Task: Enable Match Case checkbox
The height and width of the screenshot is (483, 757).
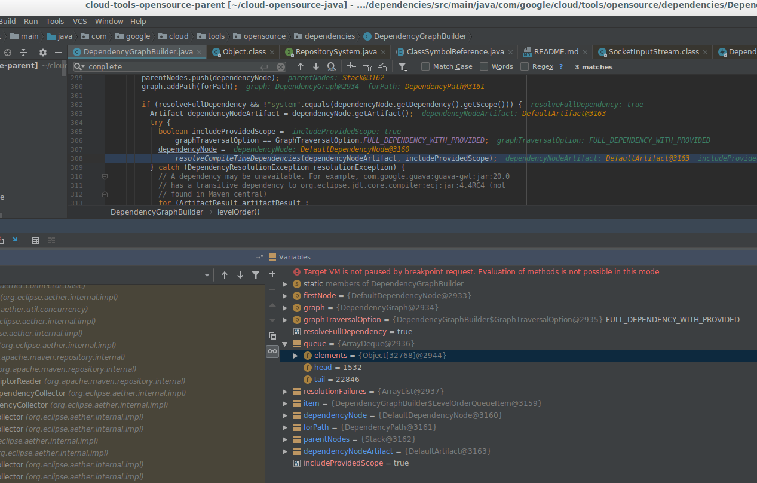Action: [x=425, y=66]
